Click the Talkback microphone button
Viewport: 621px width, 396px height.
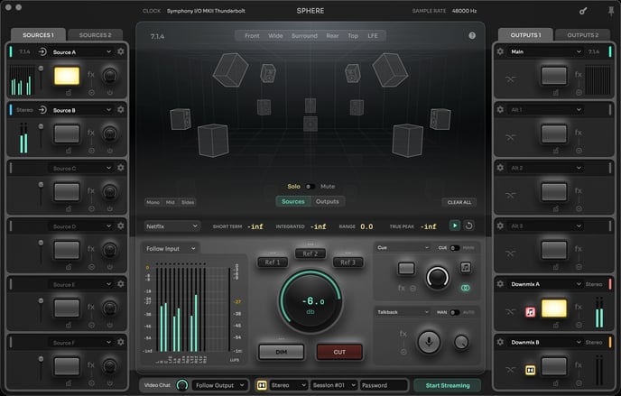click(x=429, y=341)
